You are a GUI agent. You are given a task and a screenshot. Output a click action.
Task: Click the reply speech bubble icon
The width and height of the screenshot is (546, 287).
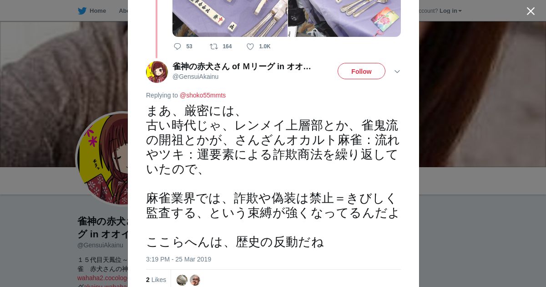tap(177, 46)
